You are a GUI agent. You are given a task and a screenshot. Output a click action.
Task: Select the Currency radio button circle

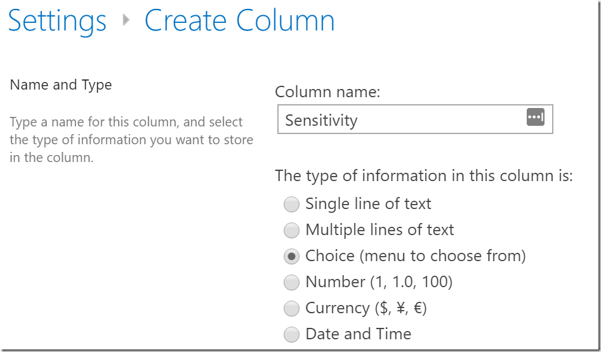291,309
